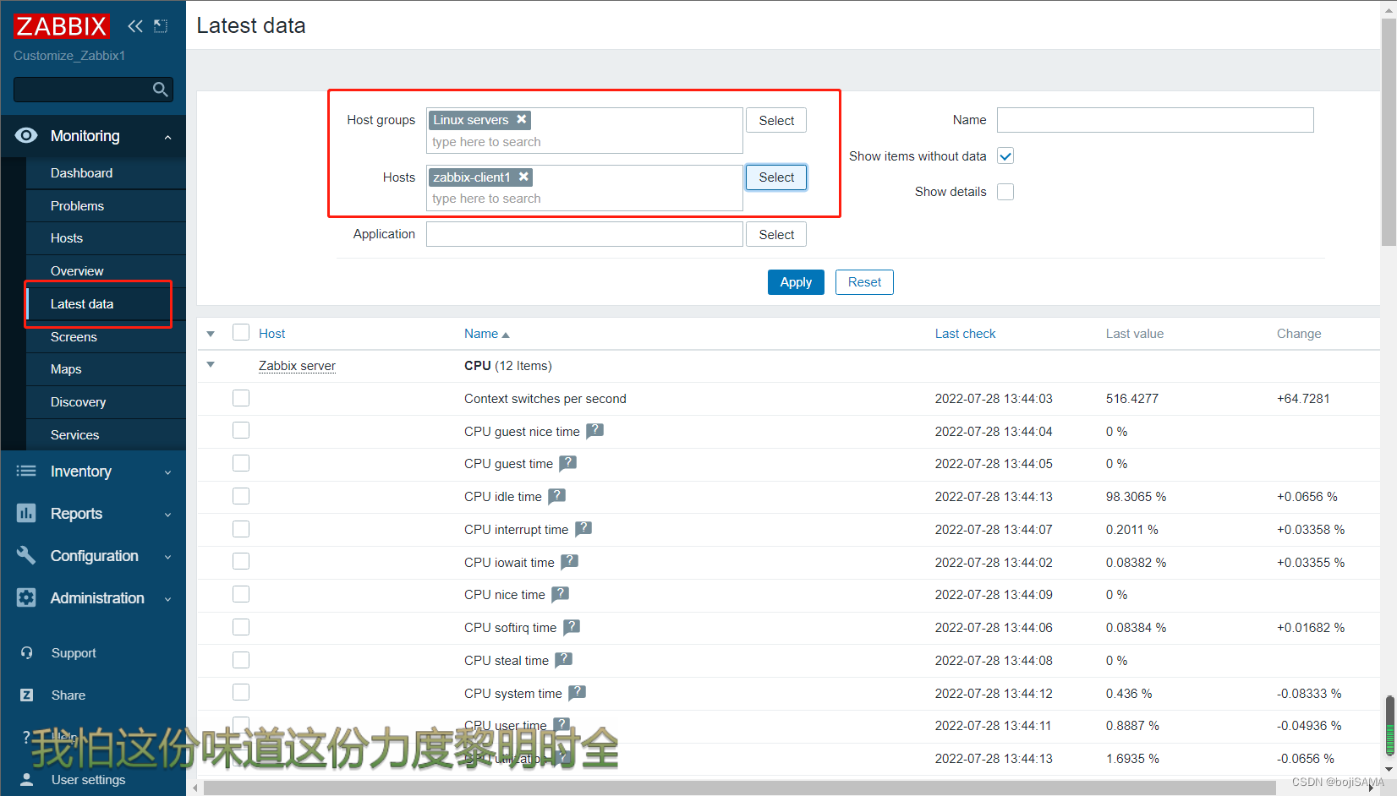This screenshot has width=1397, height=796.
Task: Apply the filter
Action: [796, 282]
